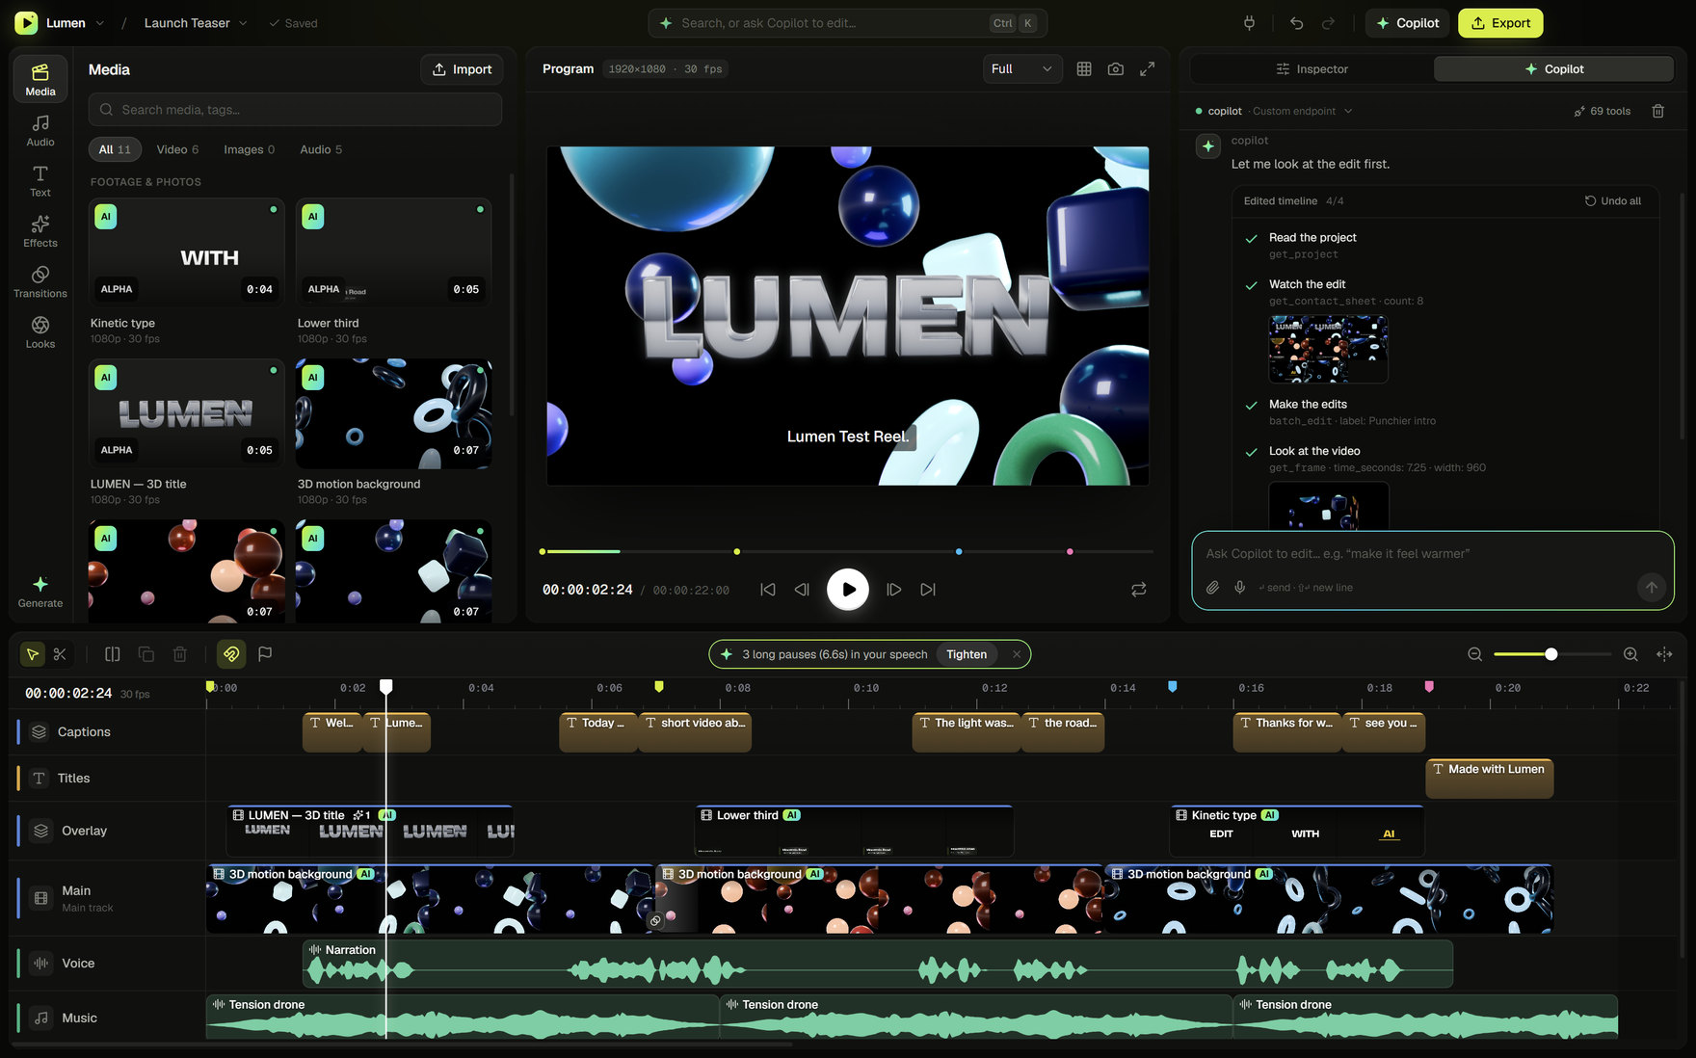
Task: Open the Transitions sidebar panel
Action: coord(40,282)
